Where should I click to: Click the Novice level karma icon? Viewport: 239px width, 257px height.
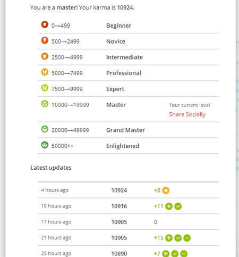point(45,40)
